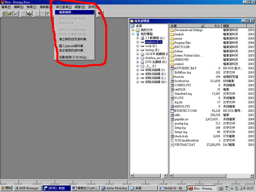Screen dimensions: 256x192
Task: Switch to MSN Messenger taskbar button
Action: 27,188
